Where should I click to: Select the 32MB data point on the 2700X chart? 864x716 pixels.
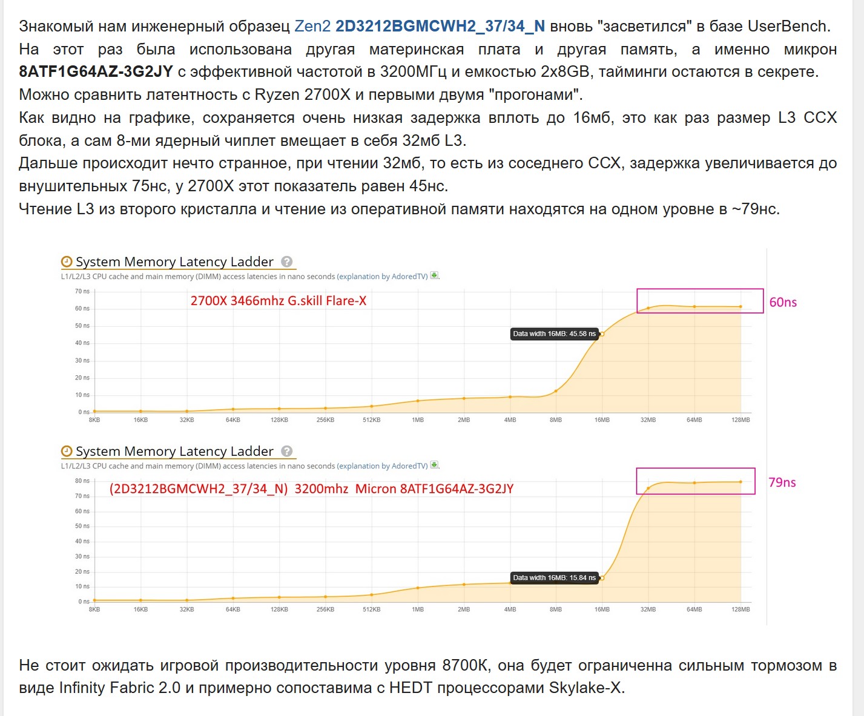[x=648, y=308]
